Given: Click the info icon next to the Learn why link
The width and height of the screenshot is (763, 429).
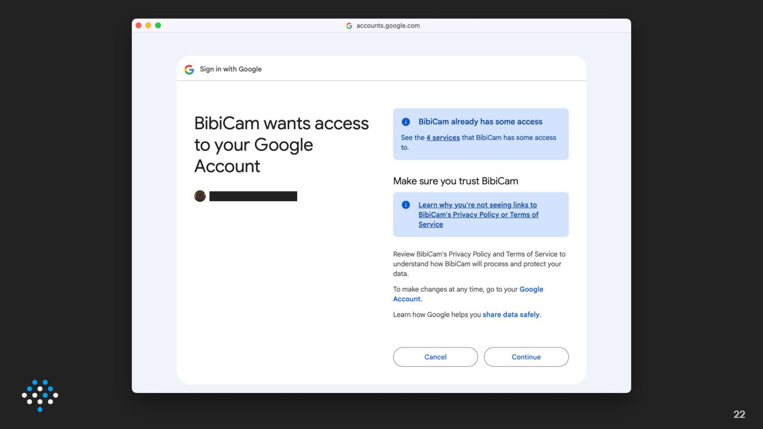Looking at the screenshot, I should pos(406,205).
